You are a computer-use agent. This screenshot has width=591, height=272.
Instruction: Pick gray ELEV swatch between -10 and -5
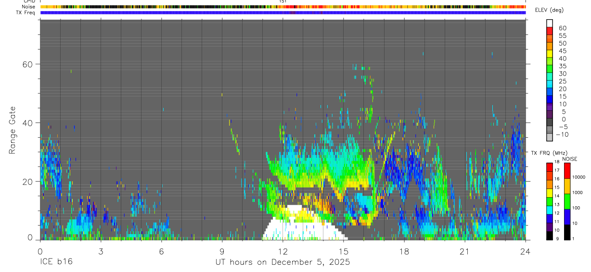pyautogui.click(x=550, y=130)
